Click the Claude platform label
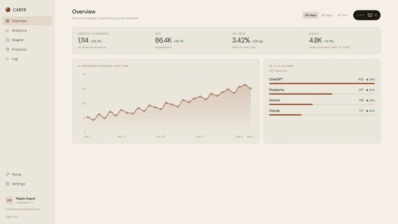Image resolution: width=398 pixels, height=224 pixels. [275, 111]
